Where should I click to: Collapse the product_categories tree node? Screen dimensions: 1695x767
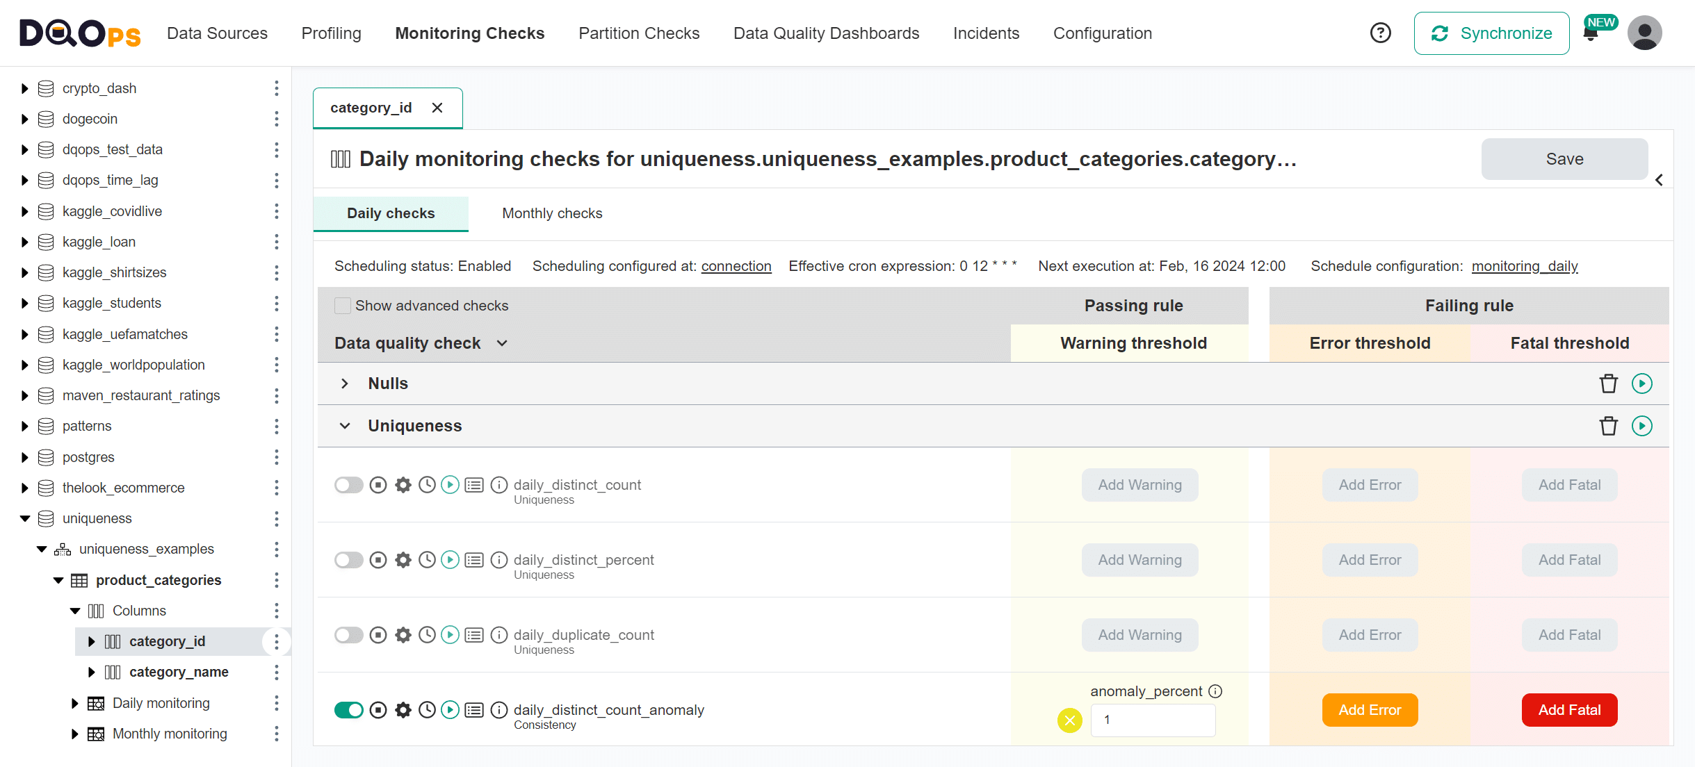click(58, 580)
